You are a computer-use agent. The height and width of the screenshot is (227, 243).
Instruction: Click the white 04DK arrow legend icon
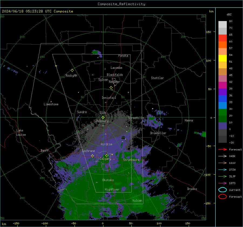tap(222, 156)
